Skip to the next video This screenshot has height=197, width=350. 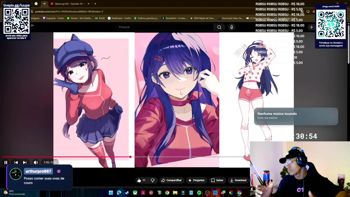coord(25,163)
